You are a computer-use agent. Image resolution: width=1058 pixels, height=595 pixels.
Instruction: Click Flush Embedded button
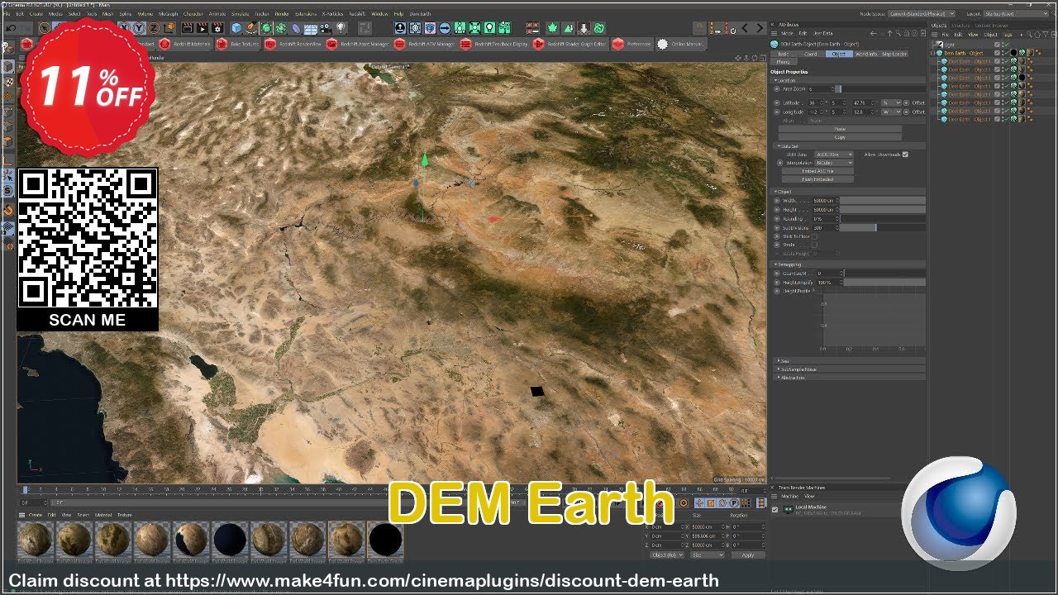[x=817, y=179]
